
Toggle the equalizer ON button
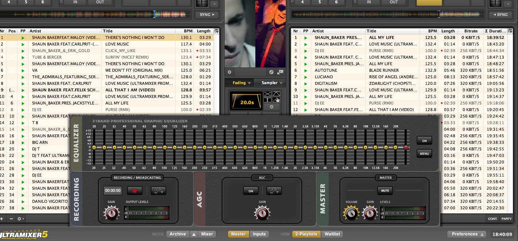pyautogui.click(x=424, y=141)
